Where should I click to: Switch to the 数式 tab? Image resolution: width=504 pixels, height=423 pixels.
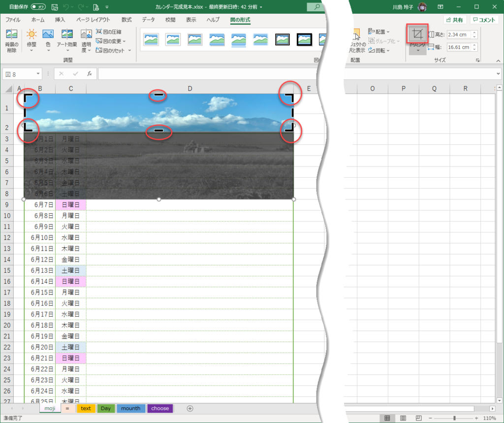[126, 20]
